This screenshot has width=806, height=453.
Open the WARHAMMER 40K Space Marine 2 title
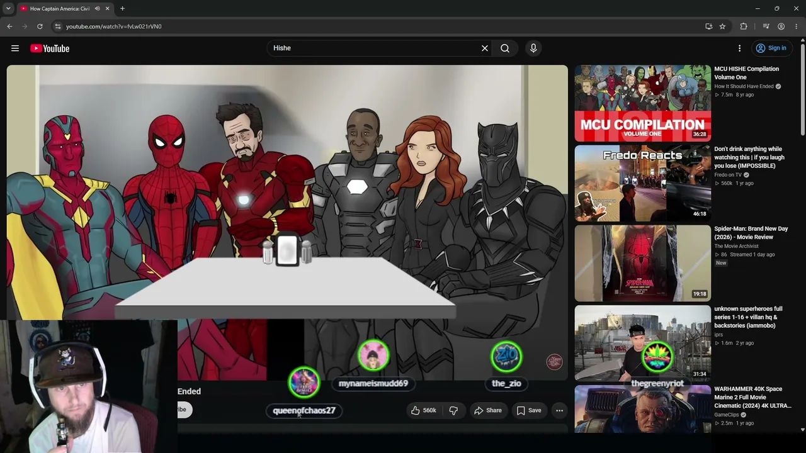click(x=752, y=397)
